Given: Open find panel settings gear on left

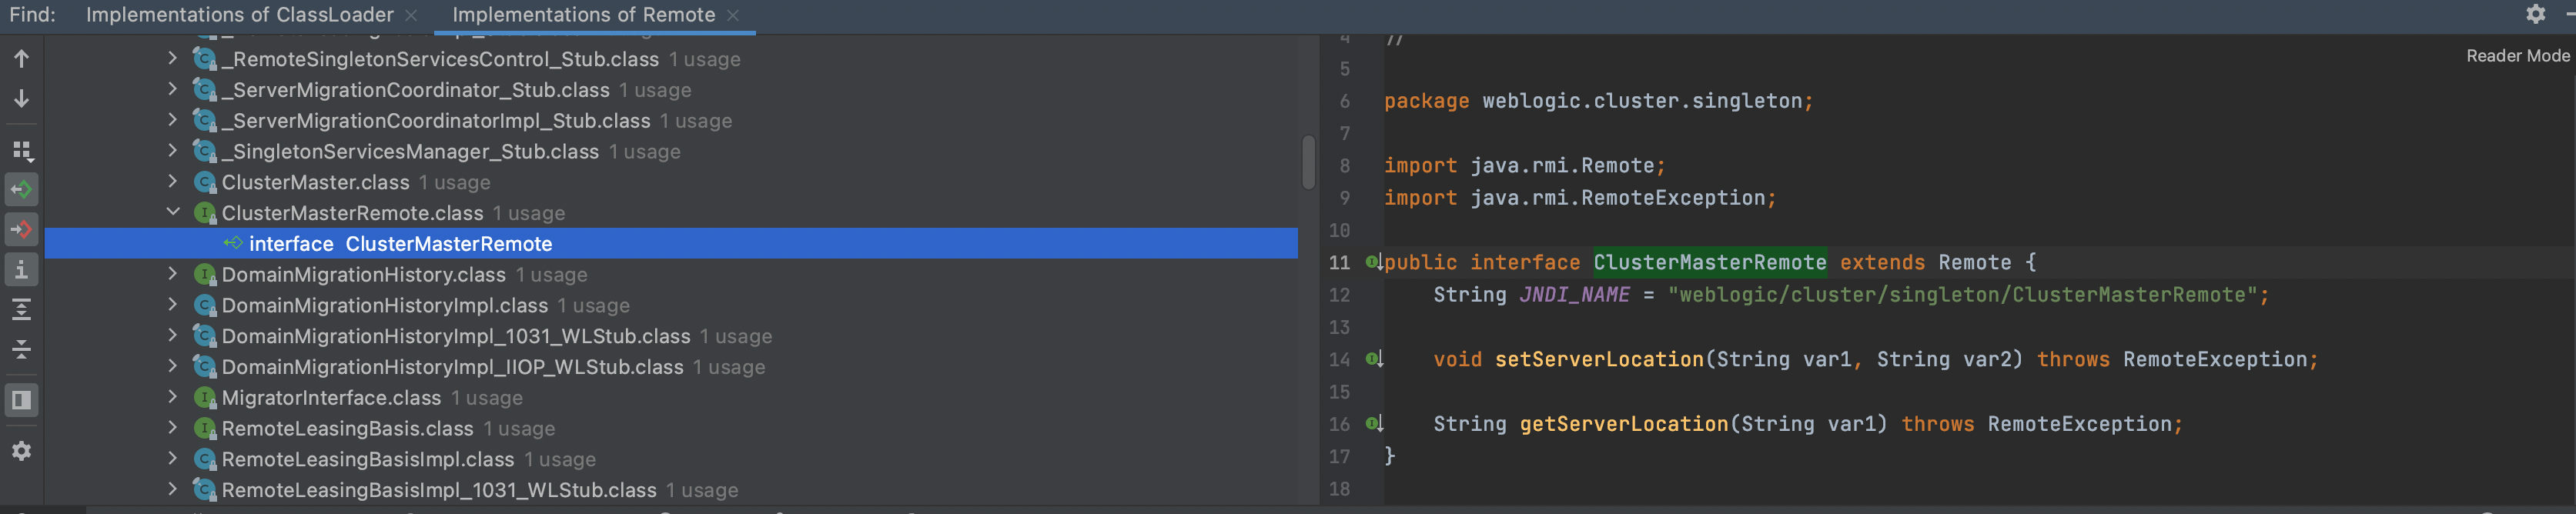Looking at the screenshot, I should click(21, 451).
